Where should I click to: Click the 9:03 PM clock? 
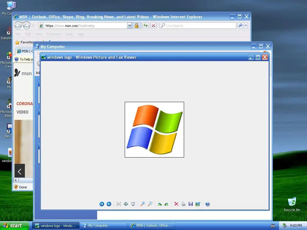point(296,226)
